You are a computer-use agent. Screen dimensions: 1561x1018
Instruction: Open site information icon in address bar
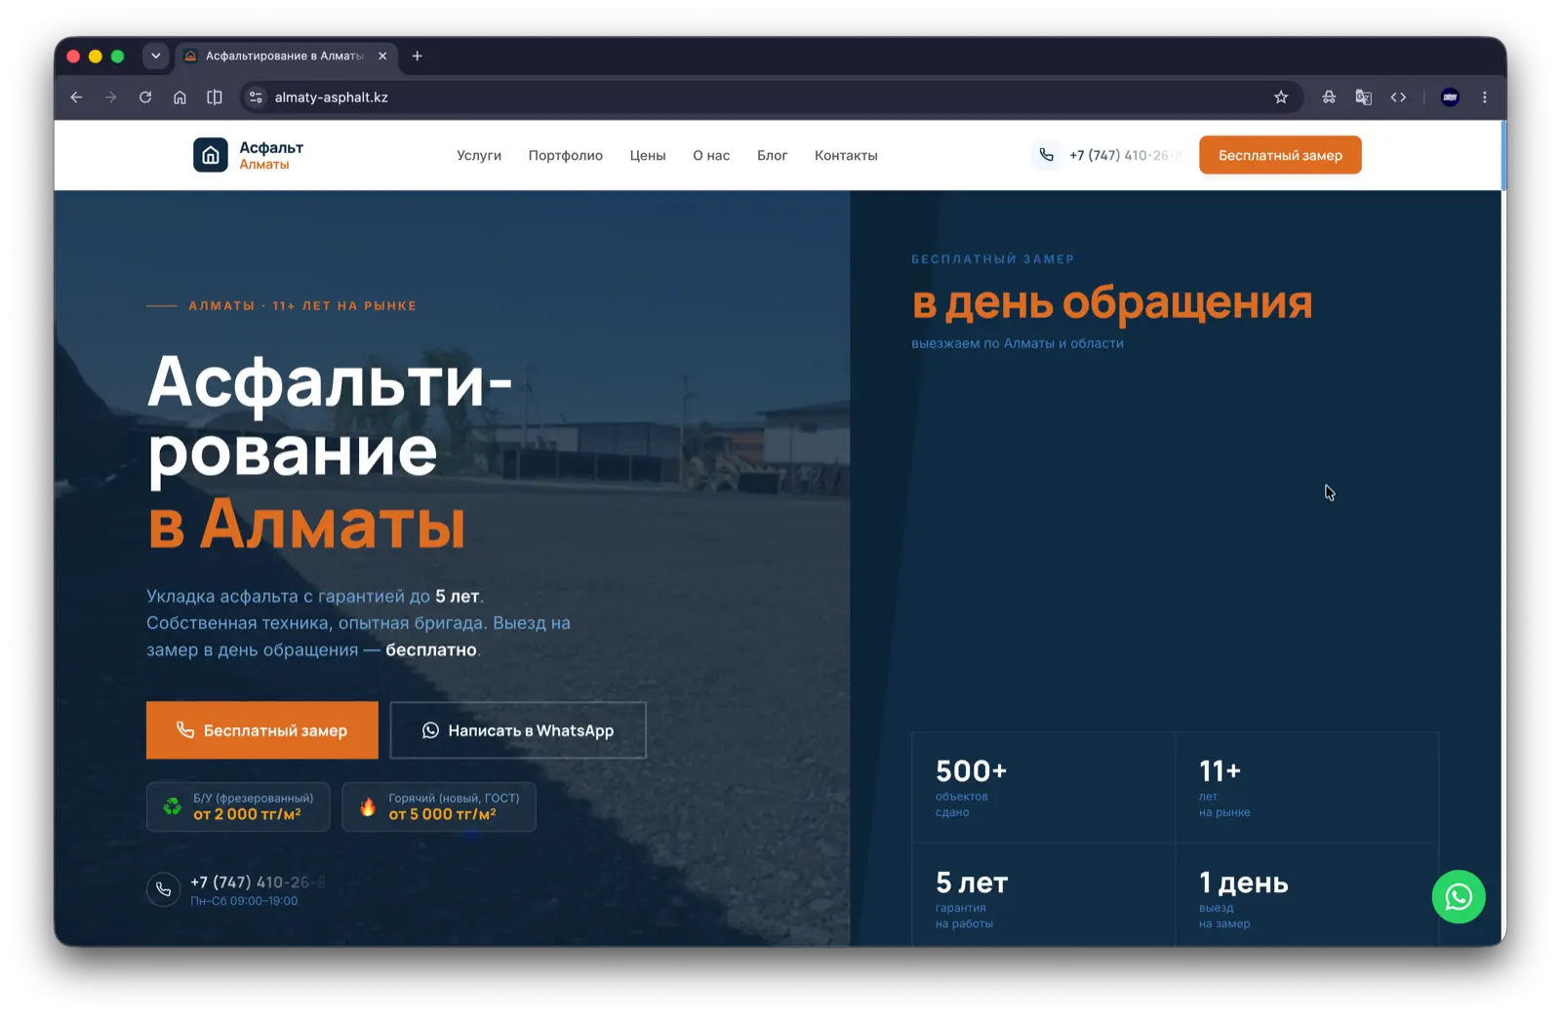click(x=256, y=98)
